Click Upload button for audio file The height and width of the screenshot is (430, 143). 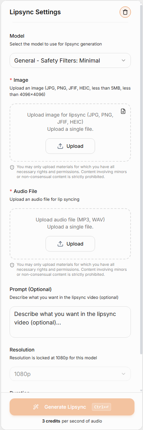tap(70, 244)
